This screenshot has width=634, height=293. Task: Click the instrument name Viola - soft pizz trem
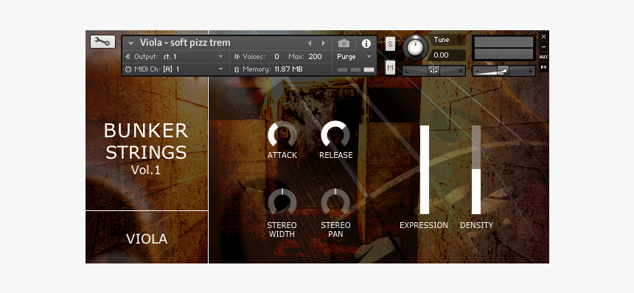pyautogui.click(x=185, y=43)
